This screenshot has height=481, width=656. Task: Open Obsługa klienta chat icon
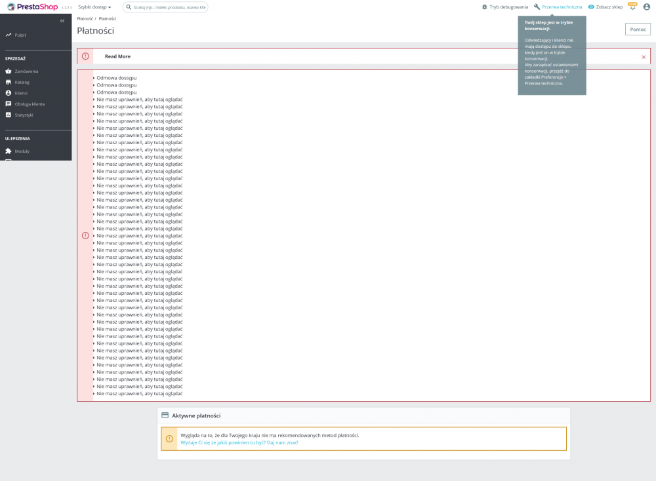[x=9, y=104]
